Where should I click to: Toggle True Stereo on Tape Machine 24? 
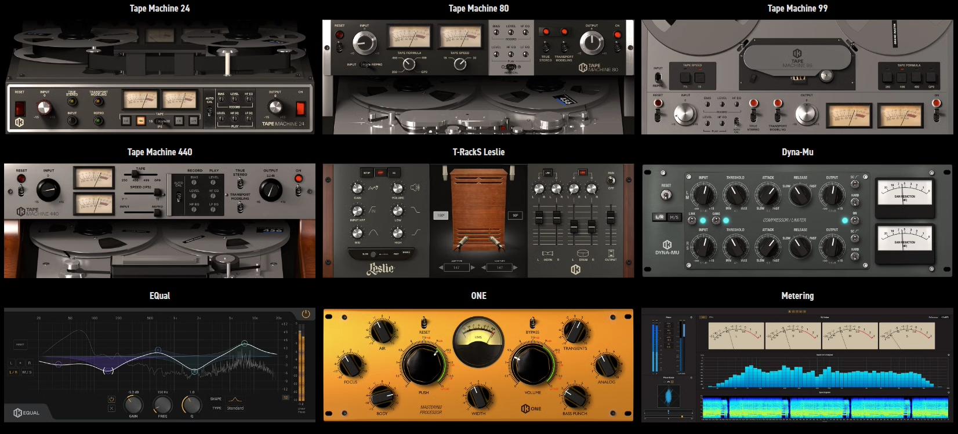[x=72, y=102]
